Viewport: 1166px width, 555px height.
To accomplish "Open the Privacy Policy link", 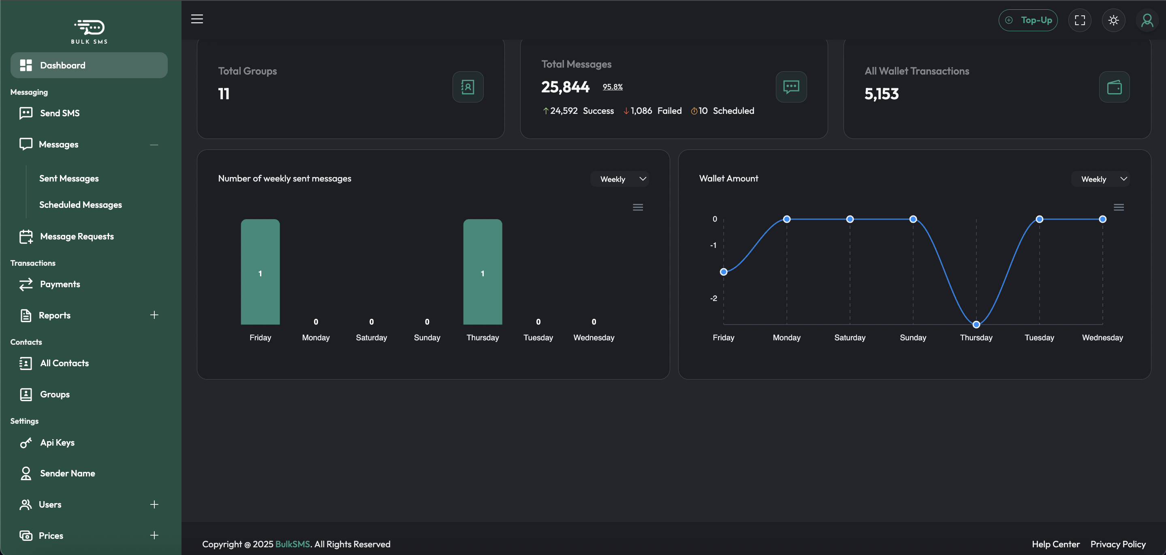I will (x=1118, y=544).
